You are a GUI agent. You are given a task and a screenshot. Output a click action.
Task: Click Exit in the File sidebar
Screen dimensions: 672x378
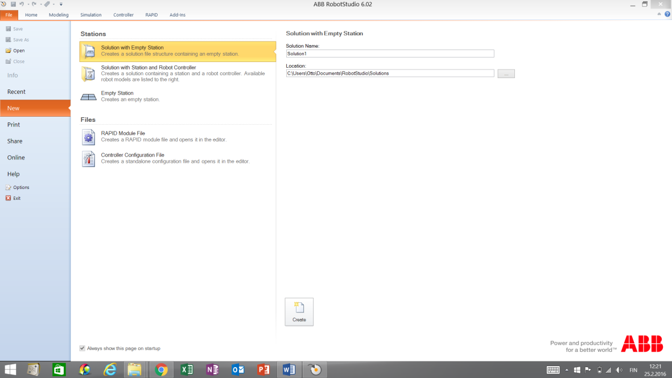(x=13, y=198)
